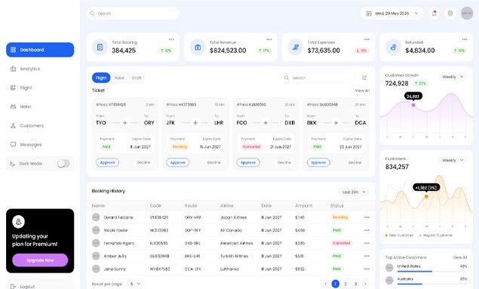
Task: Open Total Booking card more options
Action: (x=171, y=39)
